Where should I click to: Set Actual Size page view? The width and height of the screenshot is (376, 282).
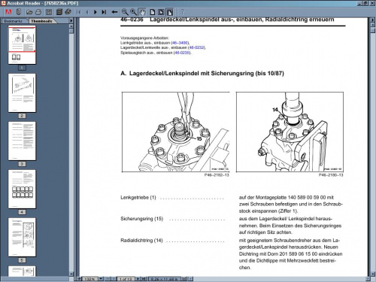tap(153, 12)
